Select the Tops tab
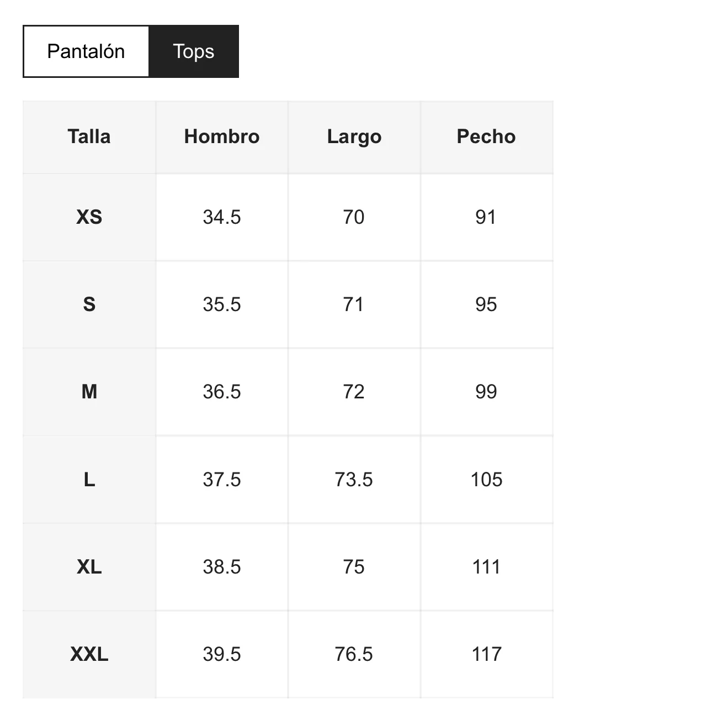This screenshot has height=715, width=712. (193, 51)
